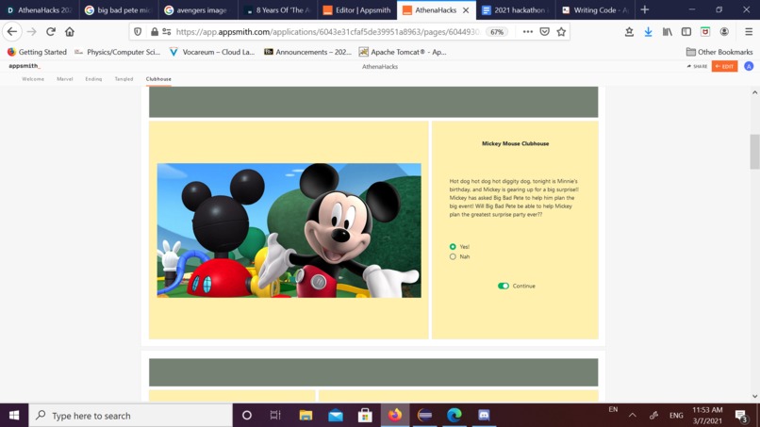Open Announcements bookmark
Viewport: 760px width, 427px height.
coord(307,52)
